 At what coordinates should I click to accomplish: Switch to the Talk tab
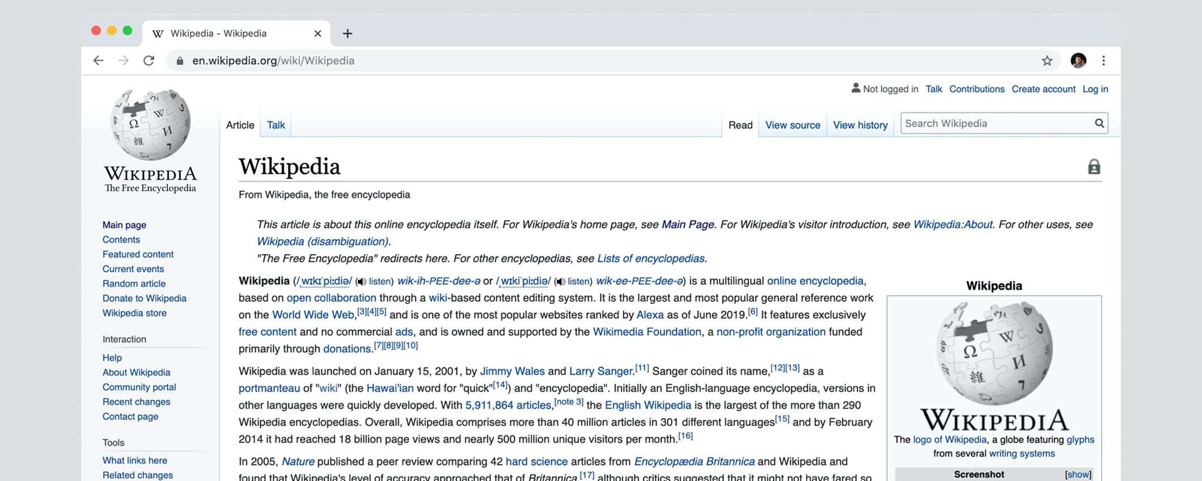(276, 125)
